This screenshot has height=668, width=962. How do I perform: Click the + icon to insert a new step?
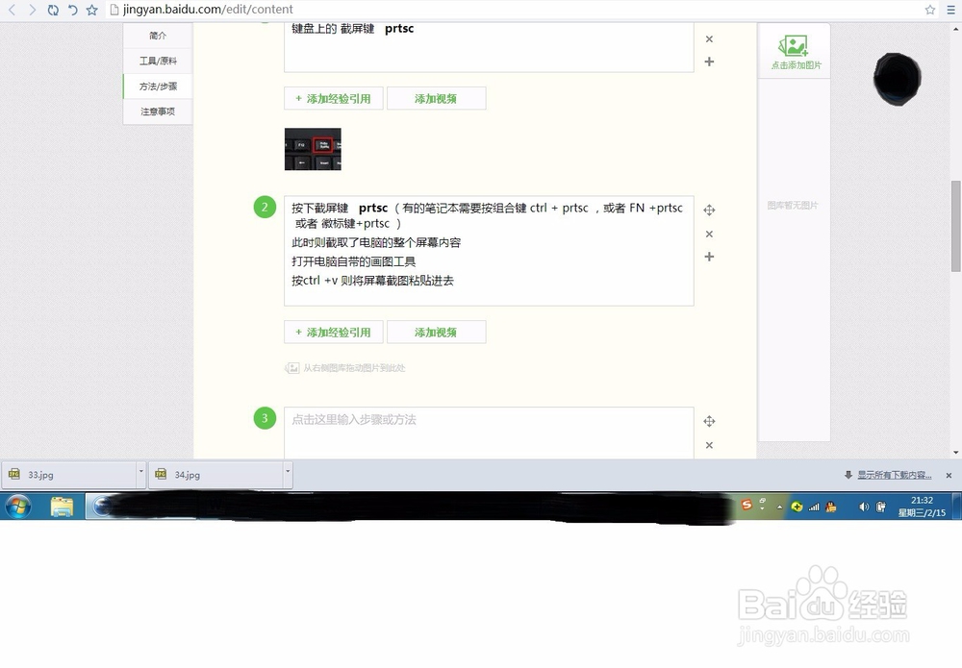coord(709,257)
